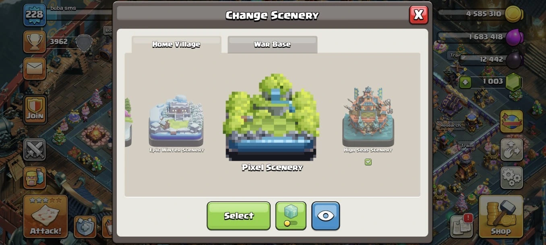Viewport: 546px width, 245px height.
Task: Tap the trophy count icon
Action: (35, 42)
